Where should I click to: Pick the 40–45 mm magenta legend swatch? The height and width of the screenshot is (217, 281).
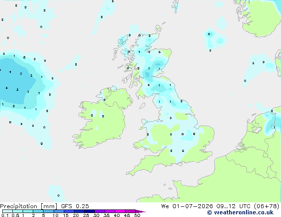[120, 211]
